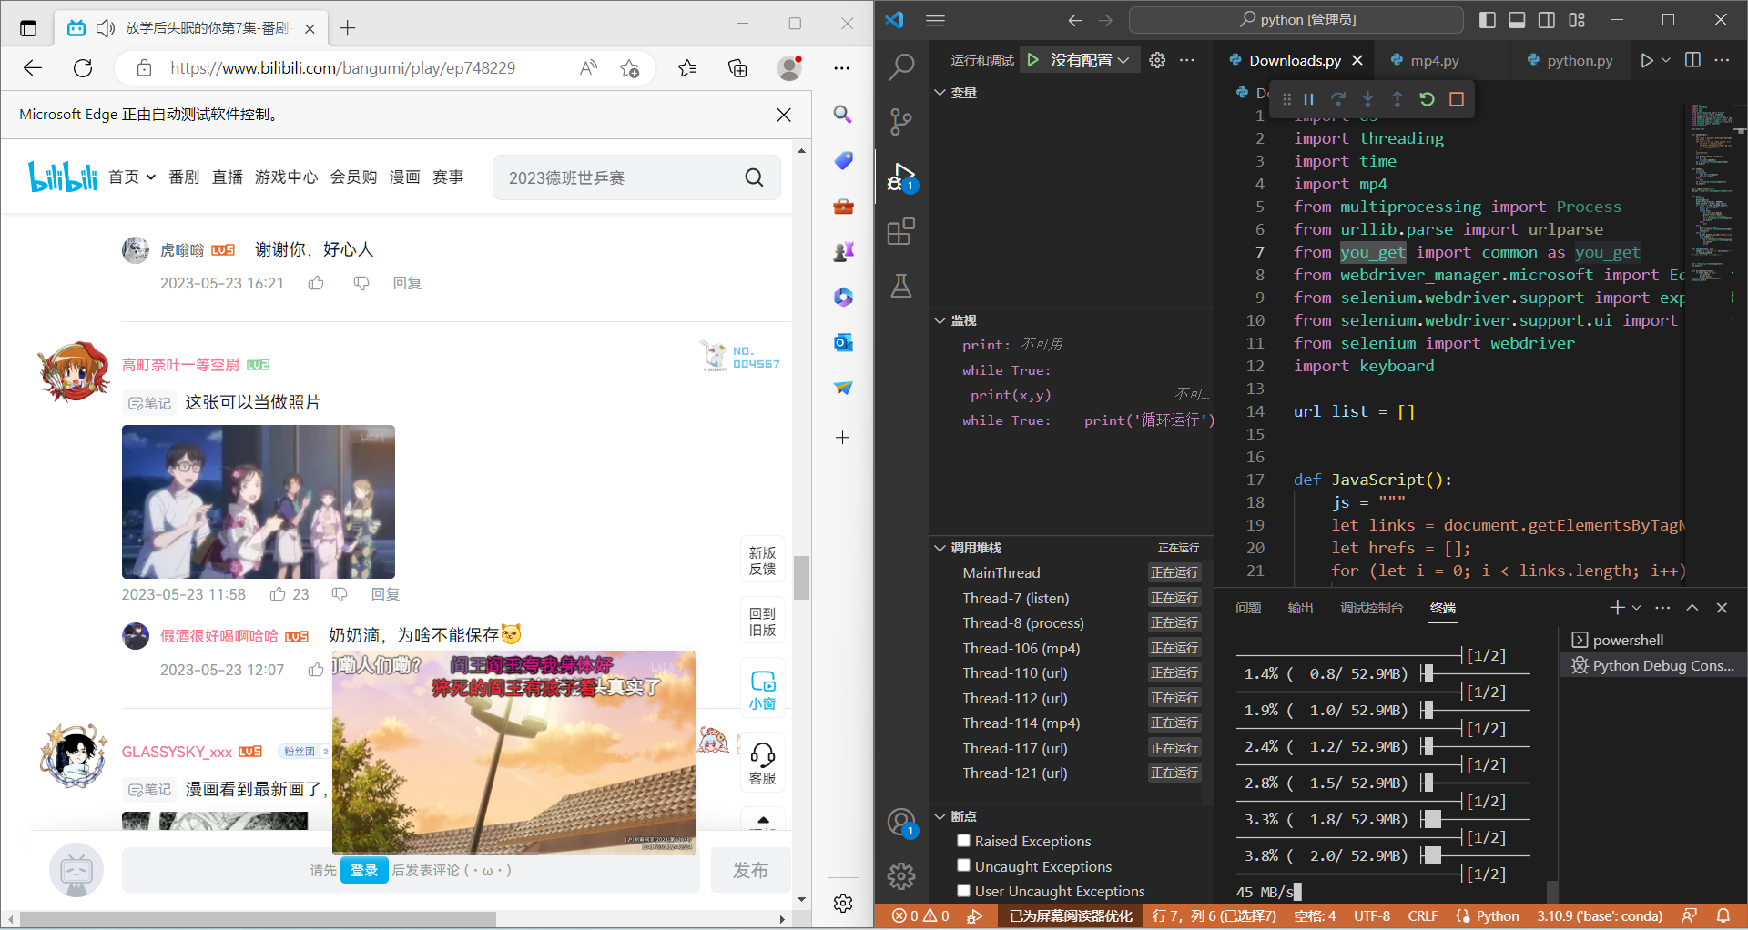Switch to the mp4.py editor tab
Viewport: 1748px width, 930px height.
(1434, 60)
